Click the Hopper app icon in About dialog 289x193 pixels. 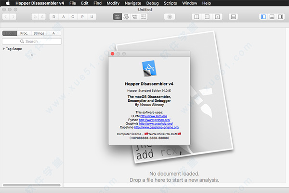(149, 69)
